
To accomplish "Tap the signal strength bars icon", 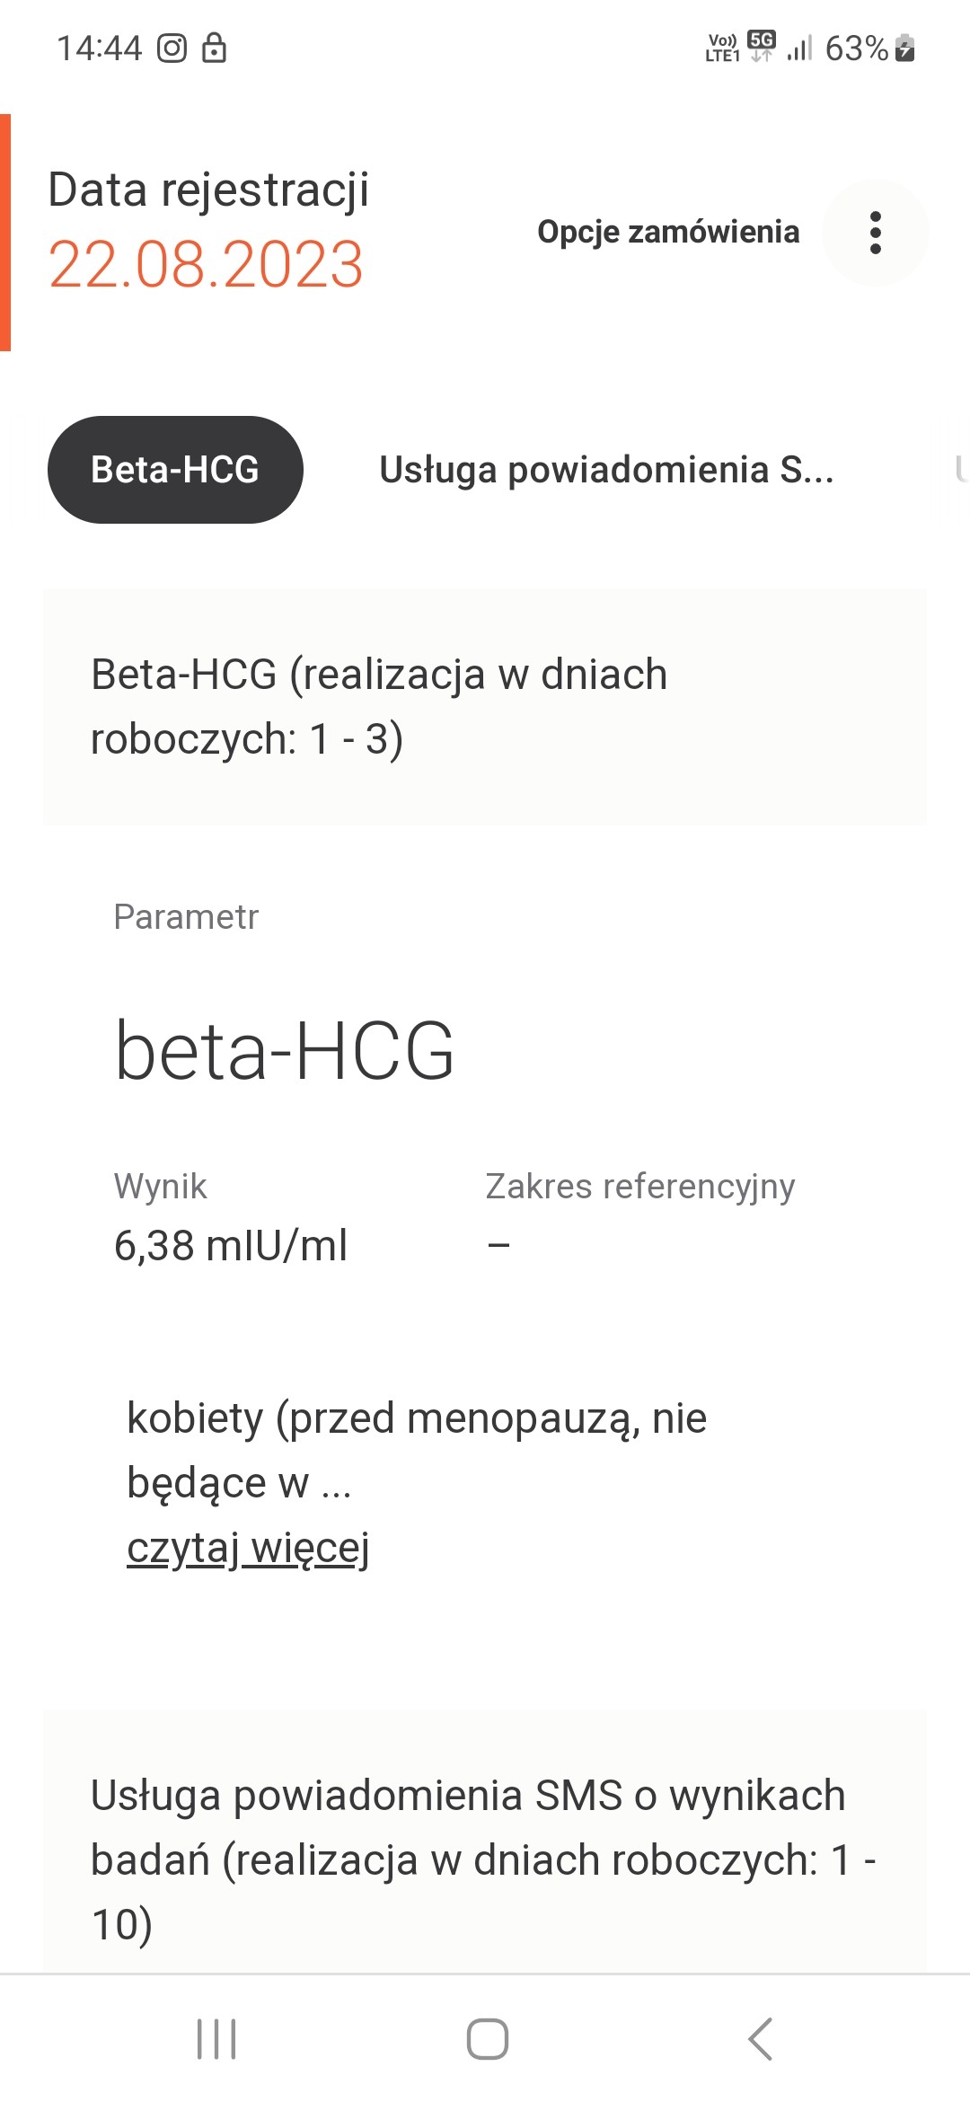I will coord(799,48).
